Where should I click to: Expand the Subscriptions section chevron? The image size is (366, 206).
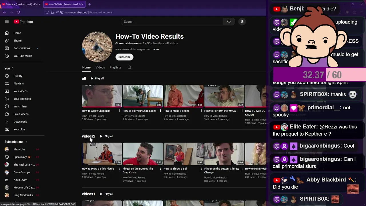tap(26, 142)
